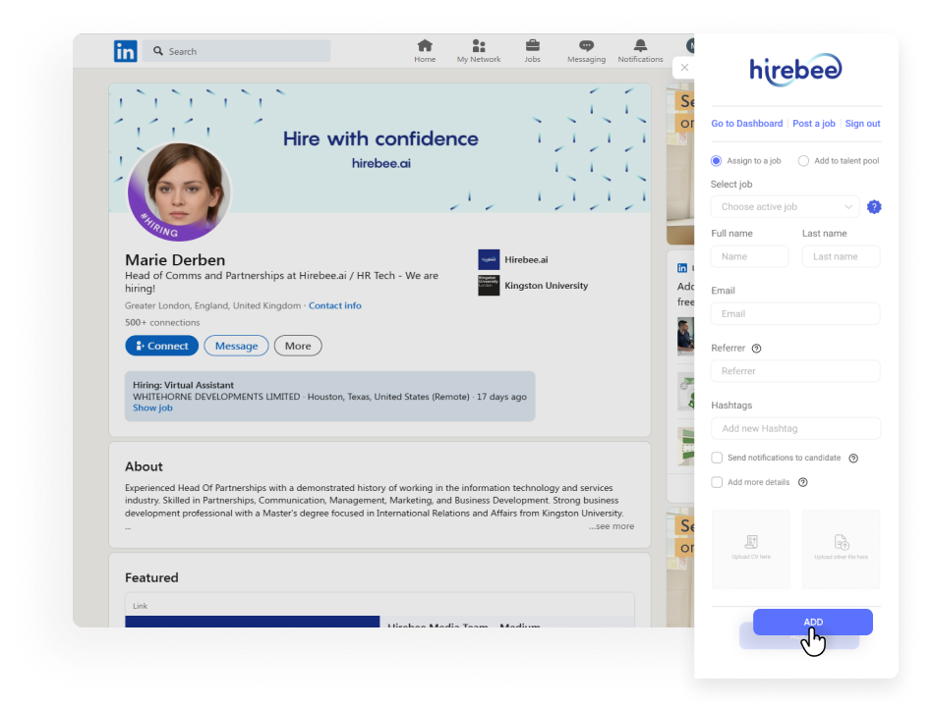Choose the Add to talent pool option
This screenshot has height=708, width=932.
pos(803,160)
